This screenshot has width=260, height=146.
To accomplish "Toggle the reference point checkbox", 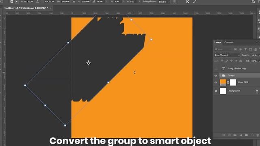I will (x=12, y=2).
